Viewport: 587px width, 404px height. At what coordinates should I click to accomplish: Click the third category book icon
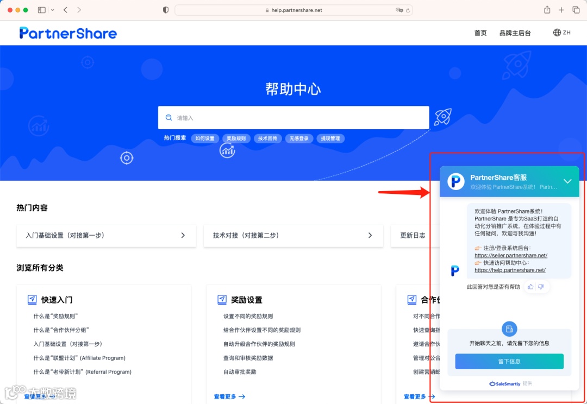(x=412, y=300)
